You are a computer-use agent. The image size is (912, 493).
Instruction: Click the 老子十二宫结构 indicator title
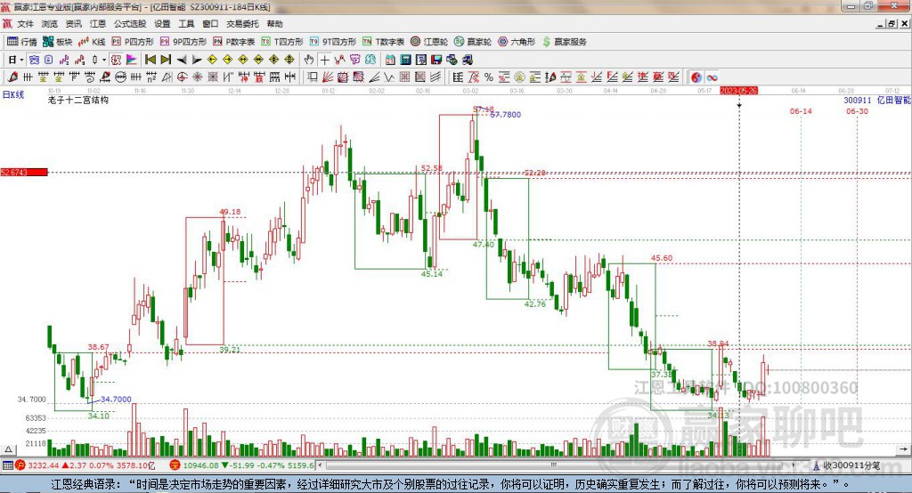(78, 100)
